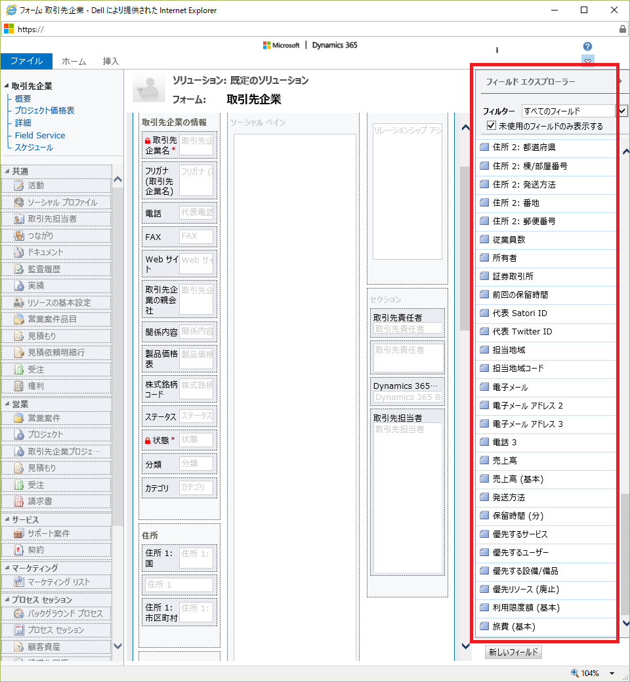Click the field icon beside 売上高 (基本)
Image resolution: width=630 pixels, height=682 pixels.
coord(484,479)
